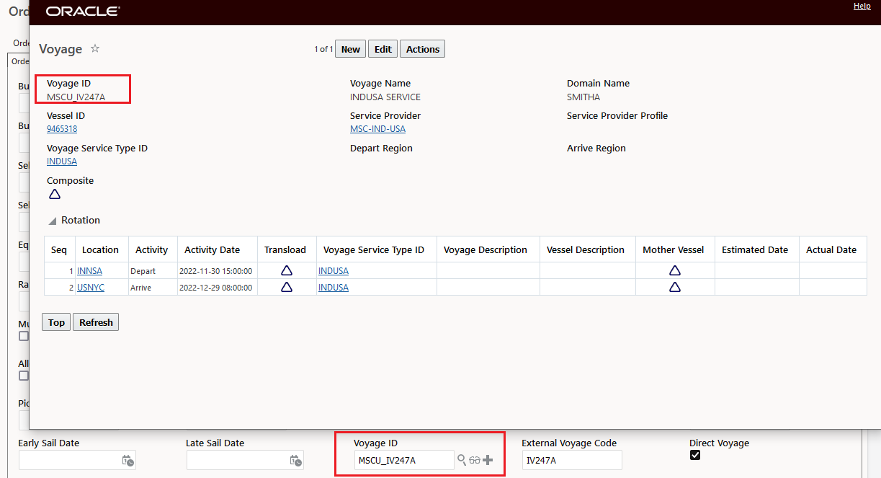Click the Composite triangle indicator
The width and height of the screenshot is (881, 478).
(x=55, y=195)
